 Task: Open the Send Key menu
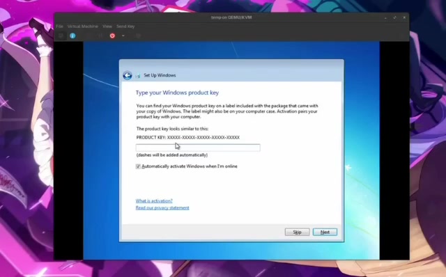125,26
